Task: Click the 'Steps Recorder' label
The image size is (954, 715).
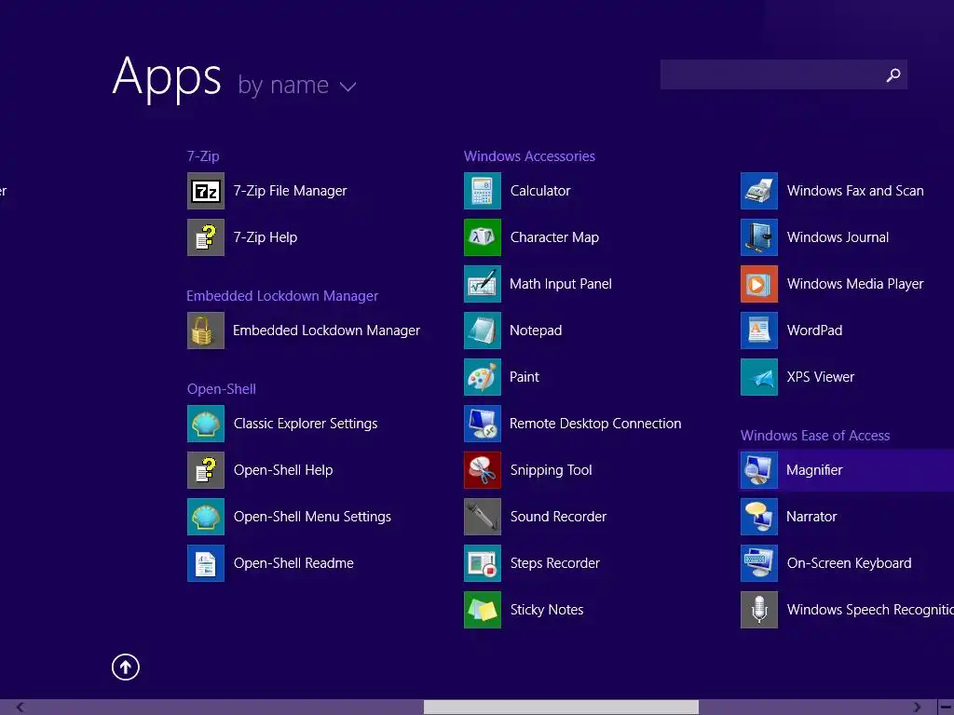Action: tap(555, 563)
